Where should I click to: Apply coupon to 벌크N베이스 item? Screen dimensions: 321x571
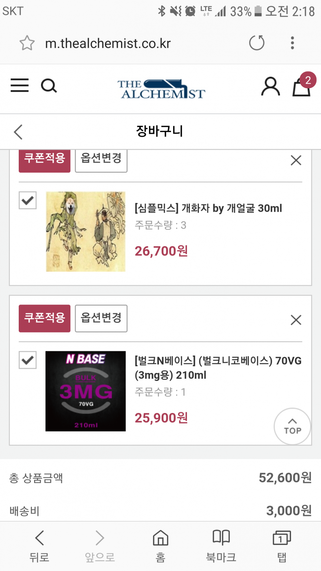pyautogui.click(x=44, y=318)
